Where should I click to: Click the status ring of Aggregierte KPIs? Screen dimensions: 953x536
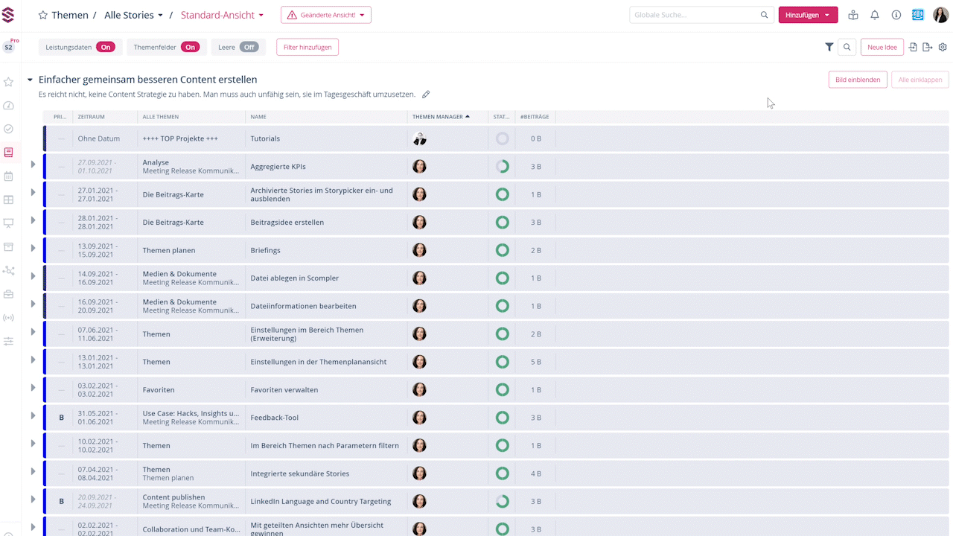(503, 167)
